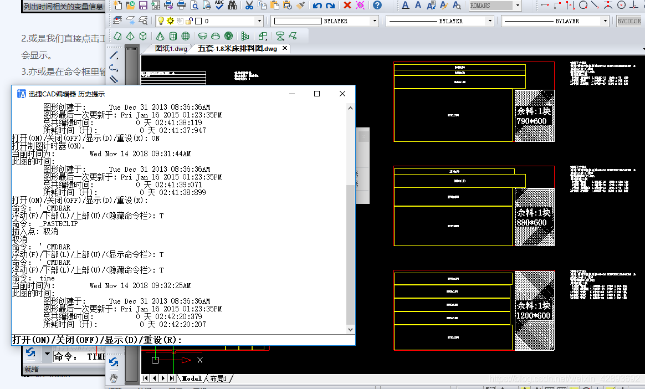Select the 3D box tool
Screen dimensions: 645x389
click(x=143, y=36)
